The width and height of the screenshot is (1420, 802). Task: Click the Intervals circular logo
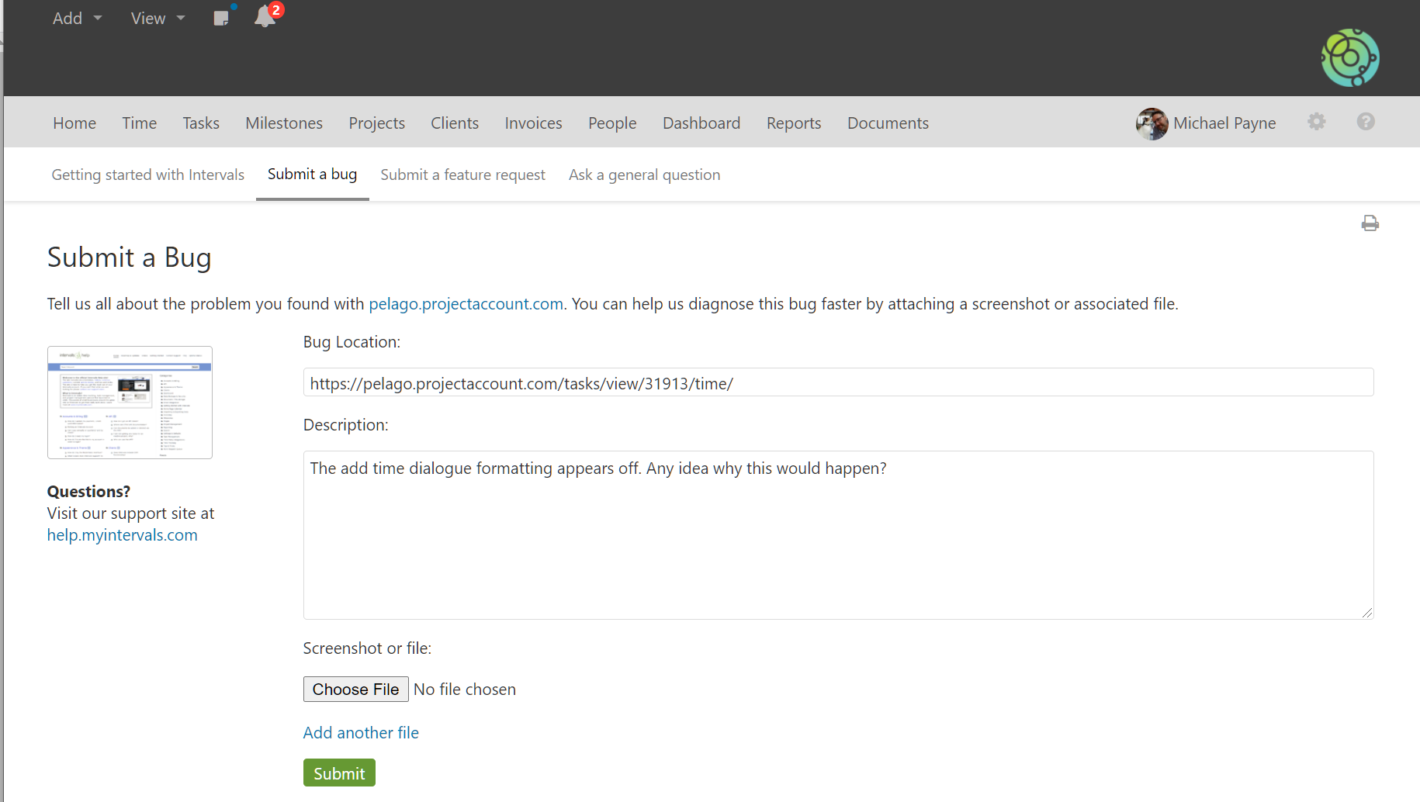click(1349, 58)
